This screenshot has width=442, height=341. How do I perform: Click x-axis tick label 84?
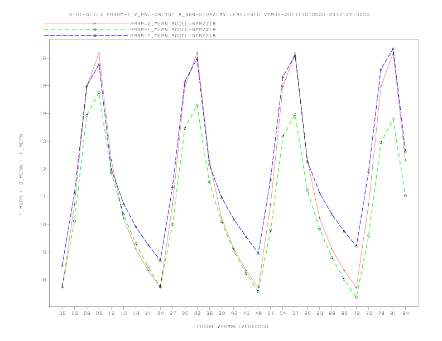(406, 313)
